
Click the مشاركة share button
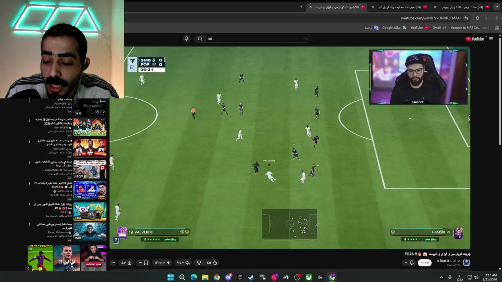pos(183,263)
